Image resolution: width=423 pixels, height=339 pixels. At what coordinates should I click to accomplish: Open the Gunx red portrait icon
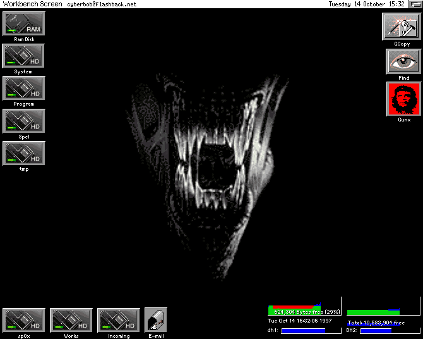pos(404,99)
